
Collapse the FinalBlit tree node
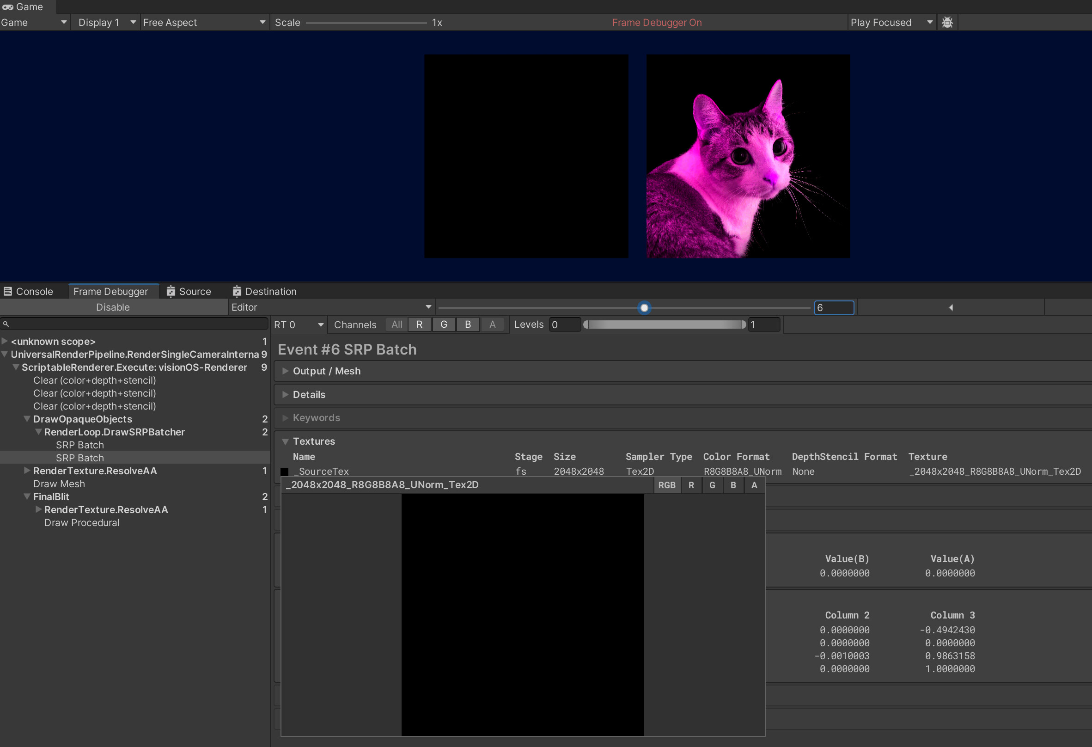(x=27, y=496)
